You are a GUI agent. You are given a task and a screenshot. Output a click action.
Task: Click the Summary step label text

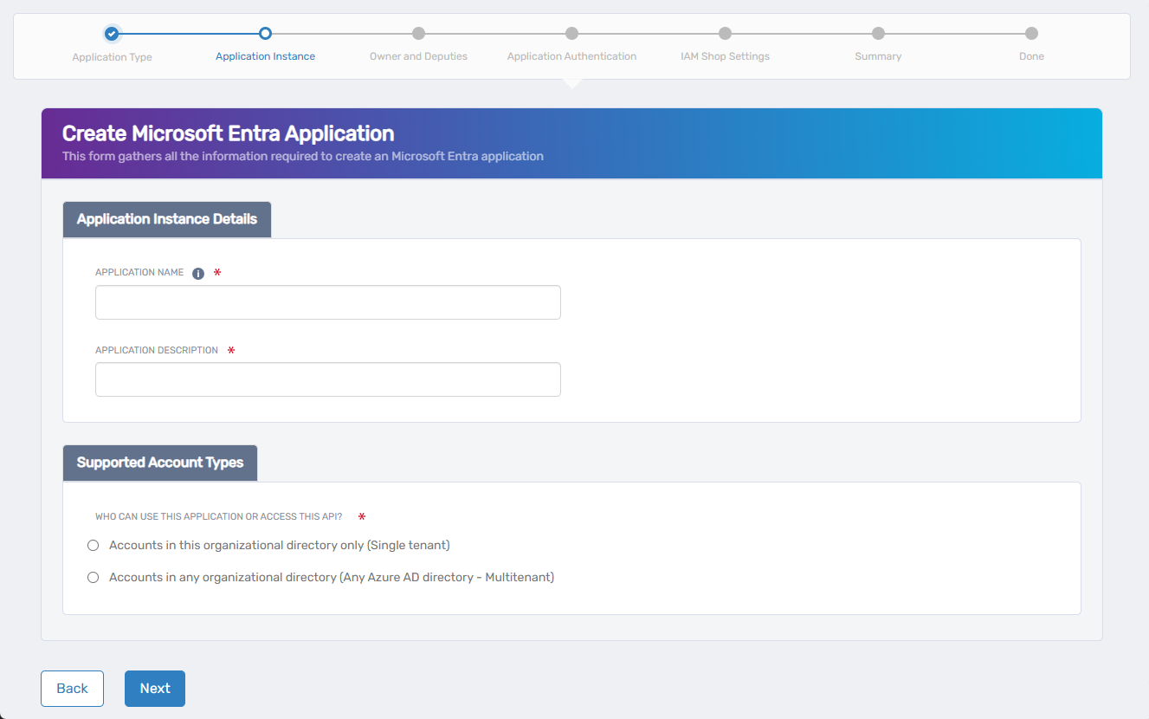click(x=878, y=55)
